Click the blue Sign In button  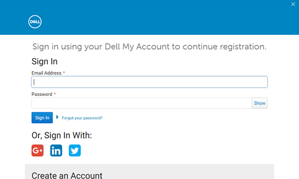(42, 118)
